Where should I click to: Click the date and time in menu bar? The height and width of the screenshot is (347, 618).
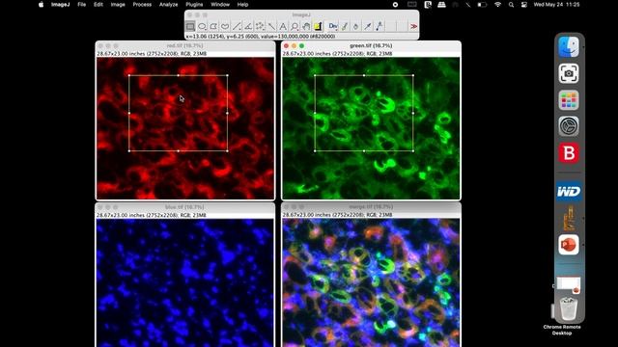556,5
